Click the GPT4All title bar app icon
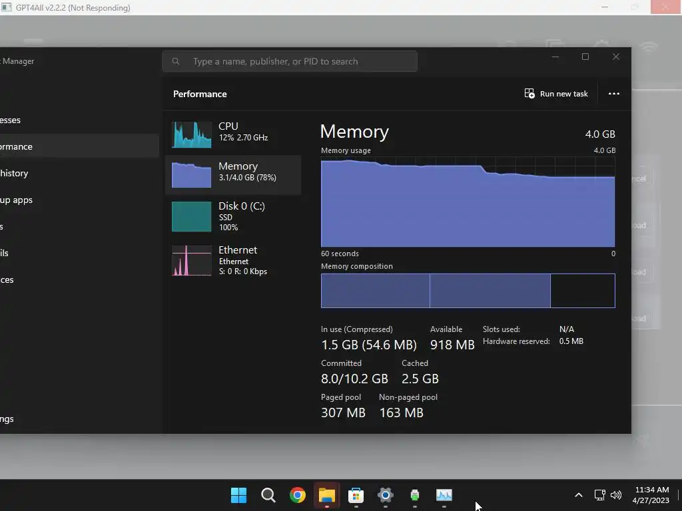 pos(7,7)
